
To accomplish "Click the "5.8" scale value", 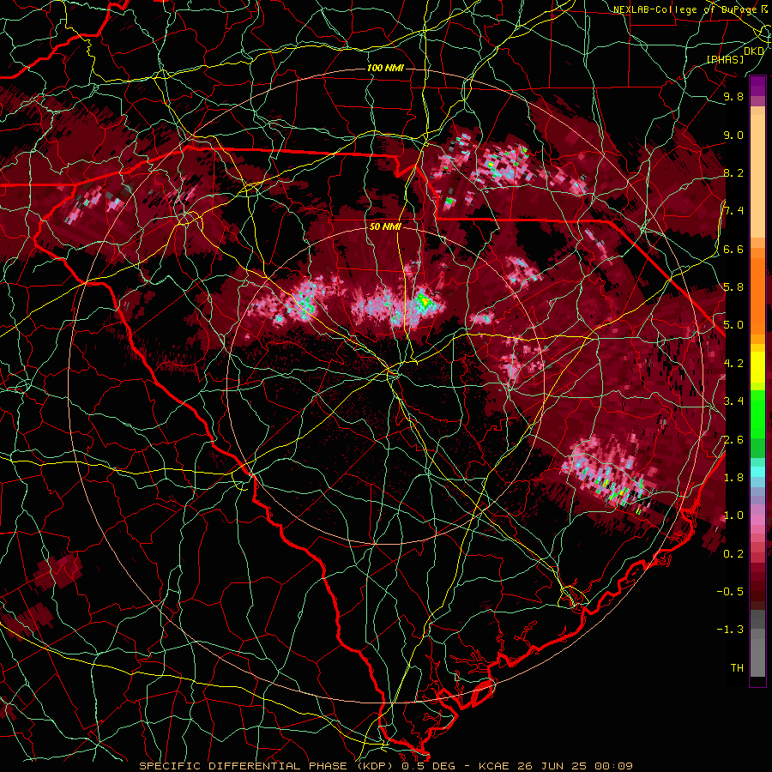I will coord(733,287).
